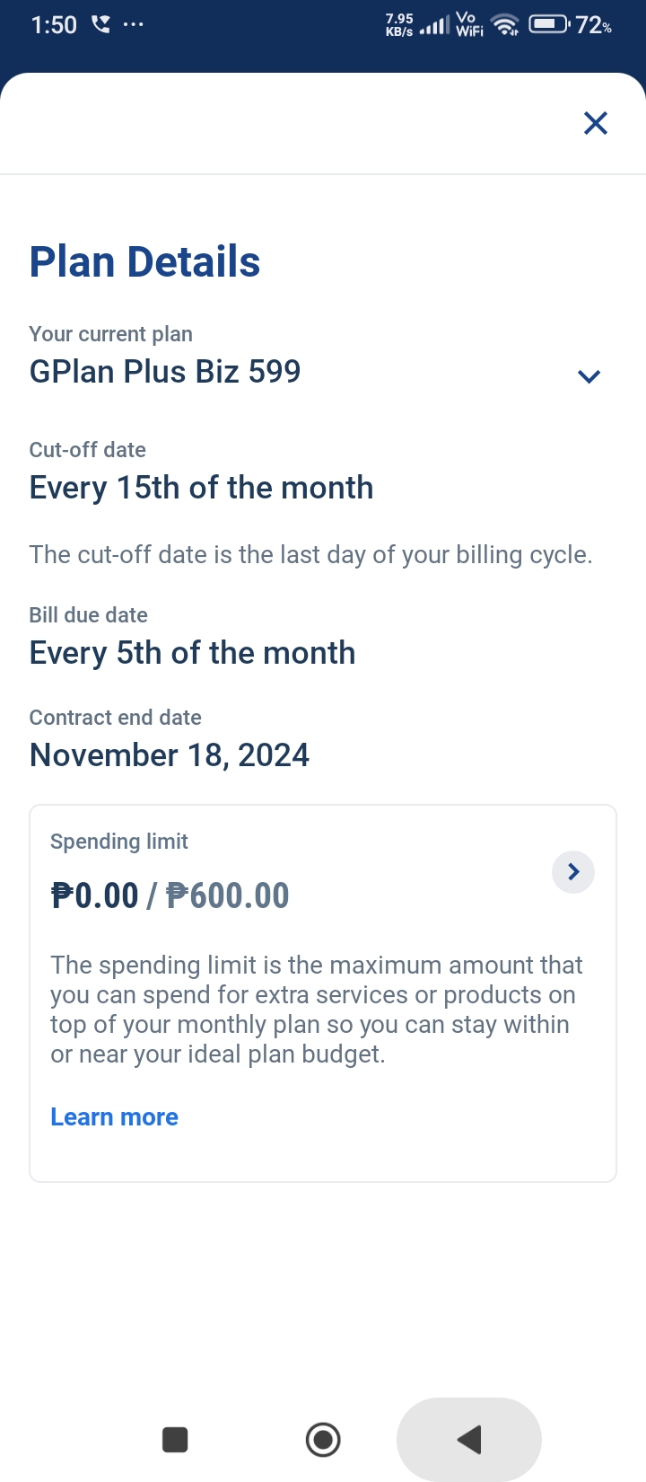Tap the battery indicator icon
This screenshot has height=1482, width=646.
point(547,24)
